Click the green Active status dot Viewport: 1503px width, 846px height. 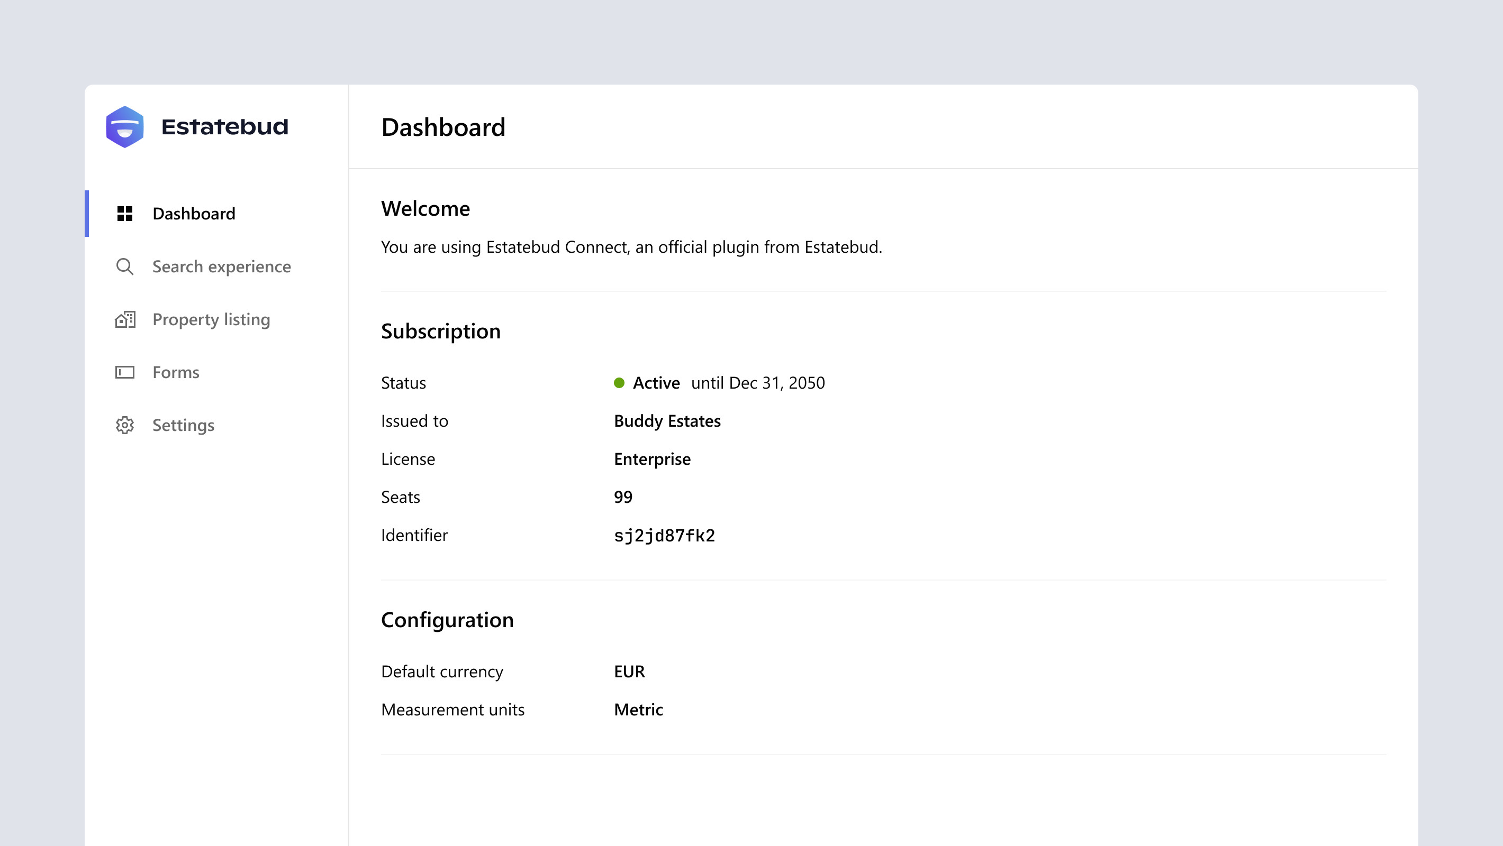[619, 382]
